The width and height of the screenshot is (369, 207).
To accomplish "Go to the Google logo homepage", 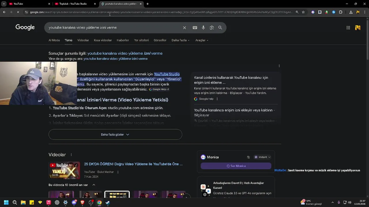I will point(25,27).
